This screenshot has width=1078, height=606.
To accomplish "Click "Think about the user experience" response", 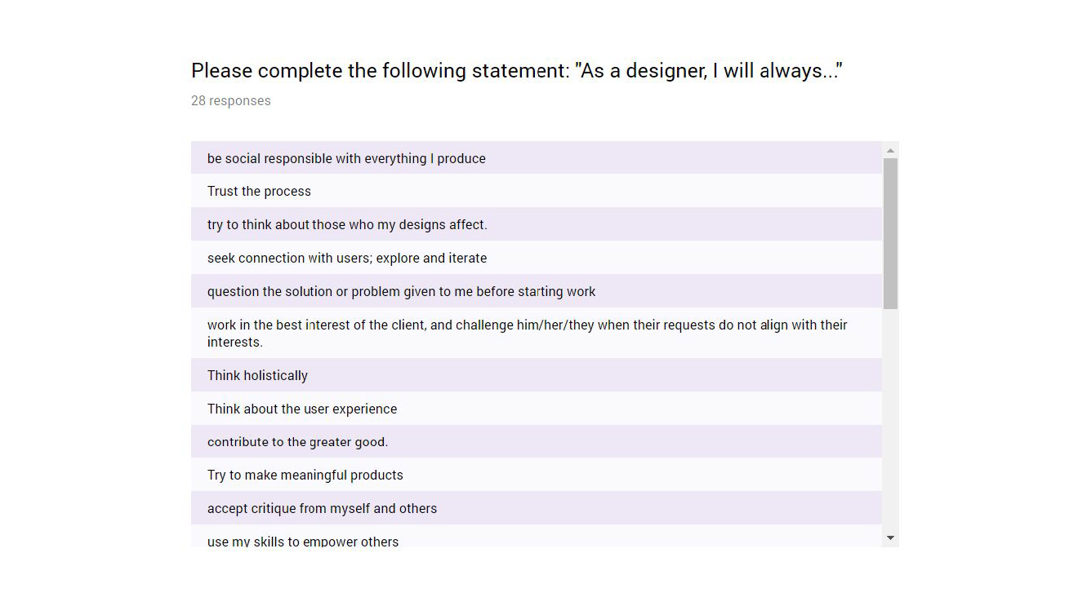I will point(302,409).
